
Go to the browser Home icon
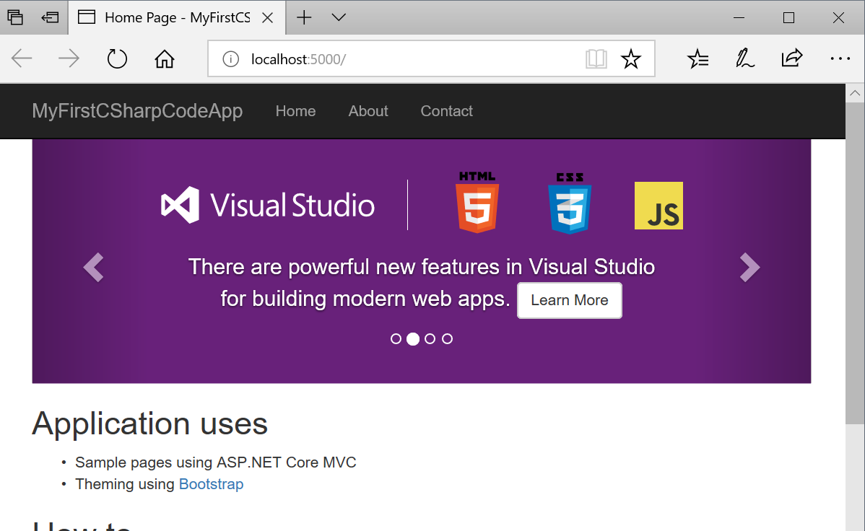coord(165,58)
